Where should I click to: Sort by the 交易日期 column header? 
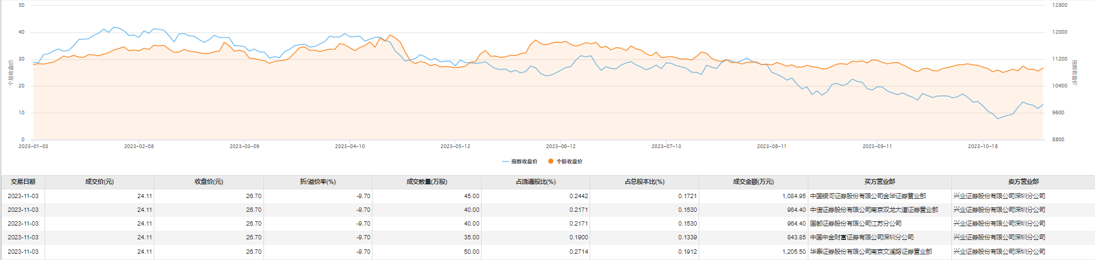(23, 182)
